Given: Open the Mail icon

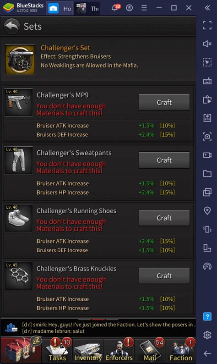Looking at the screenshot, I should (x=150, y=350).
